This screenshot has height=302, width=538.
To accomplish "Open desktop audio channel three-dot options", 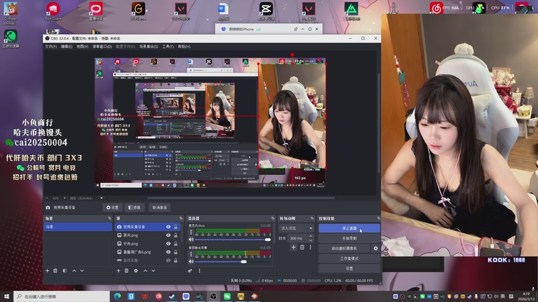I will 191,254.
